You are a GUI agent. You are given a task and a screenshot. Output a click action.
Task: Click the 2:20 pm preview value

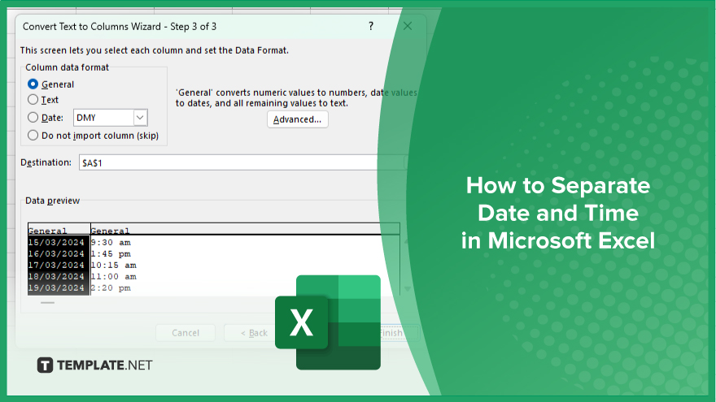point(111,288)
